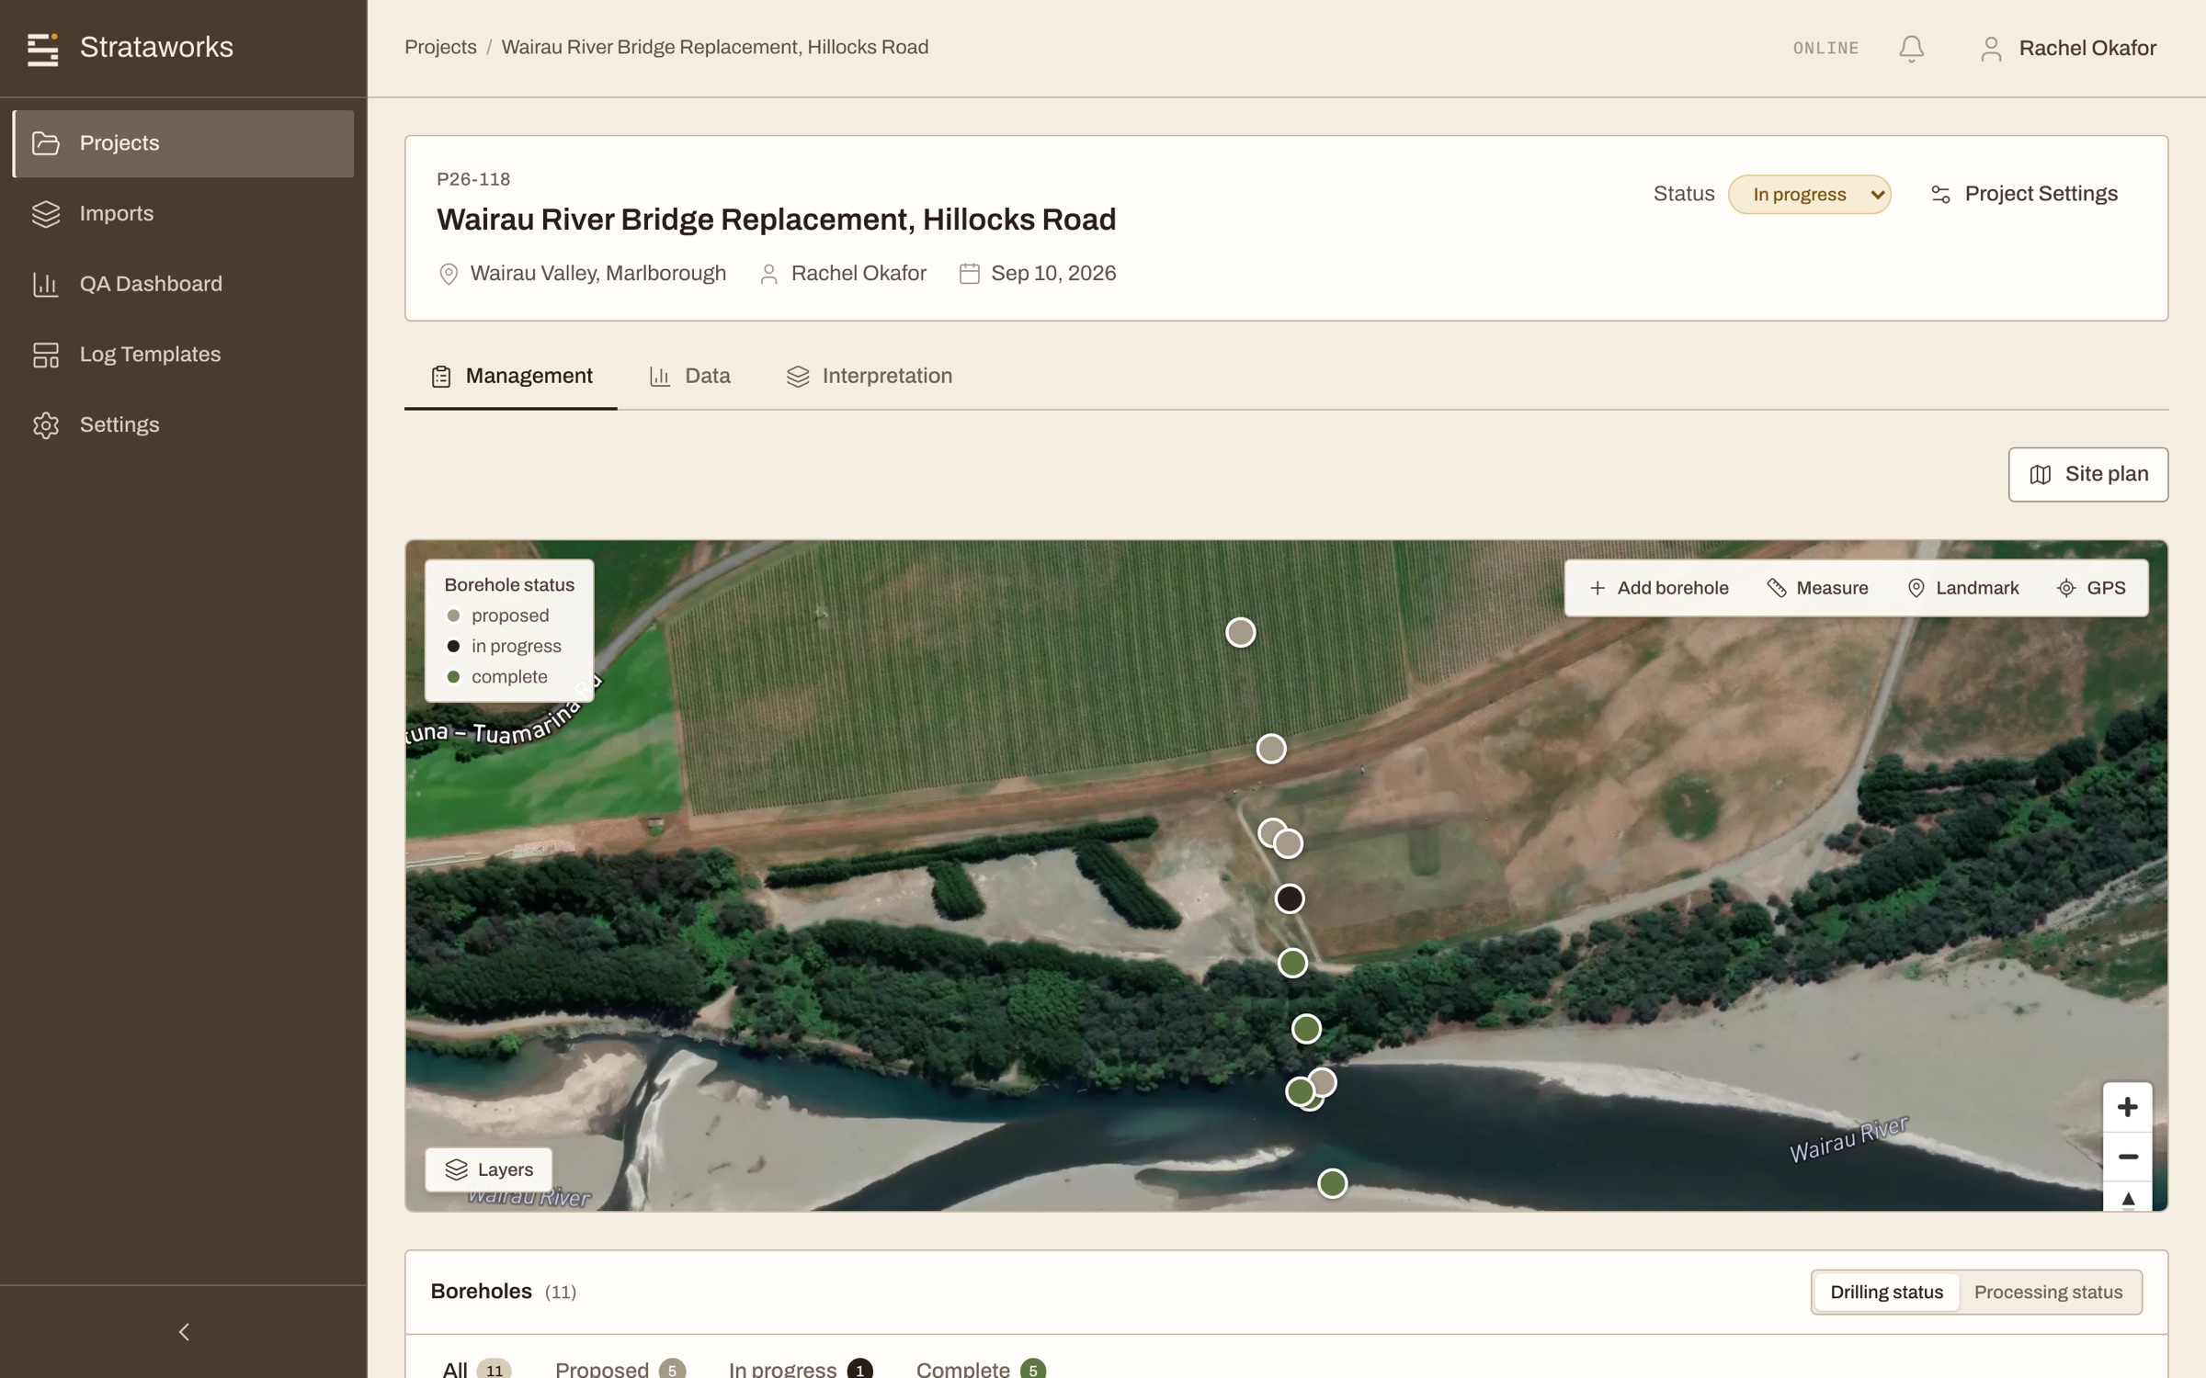Click the project code P26-118

[473, 180]
